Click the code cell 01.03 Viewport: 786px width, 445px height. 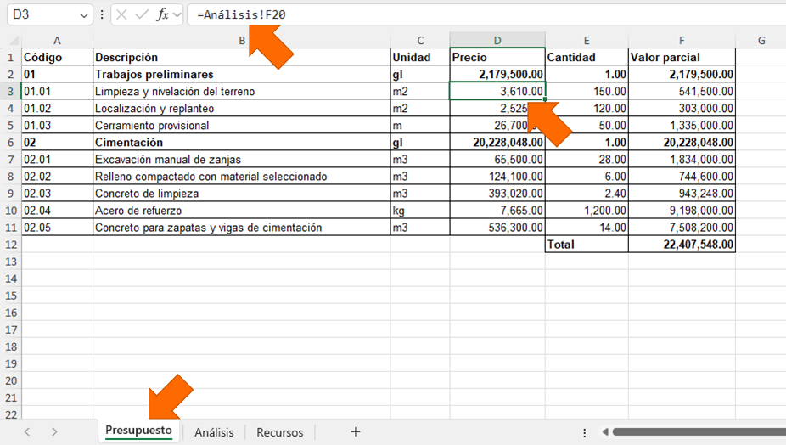point(57,126)
